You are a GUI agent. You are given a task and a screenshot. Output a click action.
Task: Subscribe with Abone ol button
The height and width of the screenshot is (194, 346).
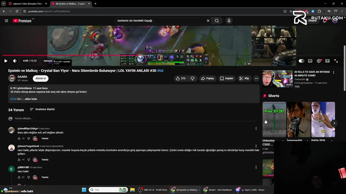click(x=41, y=78)
